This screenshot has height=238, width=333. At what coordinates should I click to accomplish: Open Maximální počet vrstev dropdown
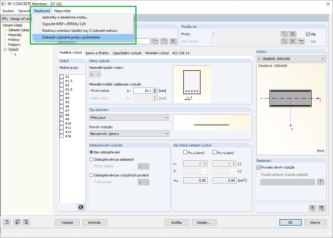pos(95,74)
